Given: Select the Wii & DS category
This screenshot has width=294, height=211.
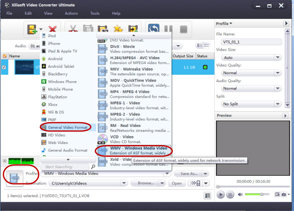Looking at the screenshot, I should [68, 112].
